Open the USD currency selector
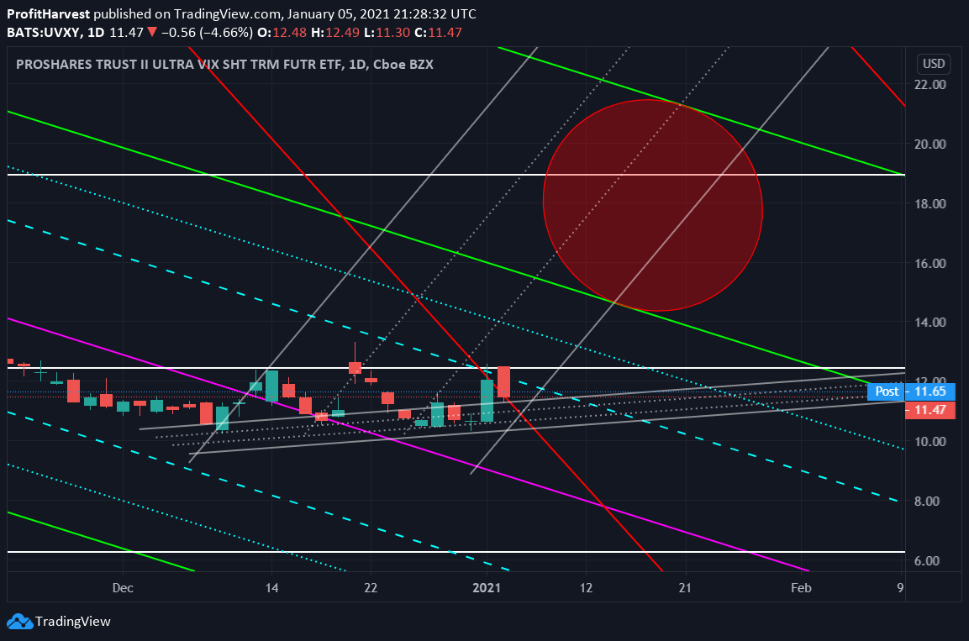Viewport: 969px width, 641px height. (x=933, y=64)
